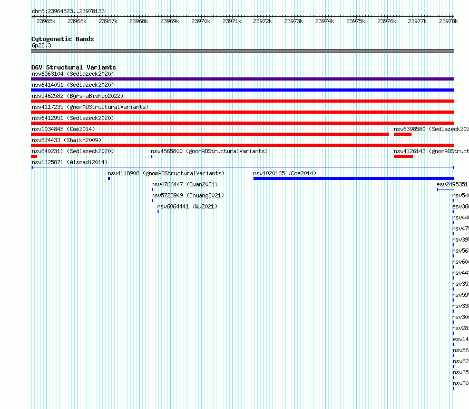Click the Cytogenetic Bands track title
The width and height of the screenshot is (469, 409).
click(63, 39)
